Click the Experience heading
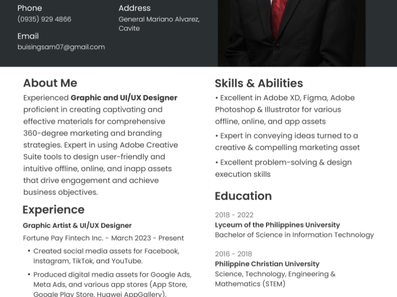 54,209
